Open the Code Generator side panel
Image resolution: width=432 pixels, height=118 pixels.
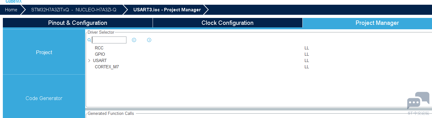(44, 98)
